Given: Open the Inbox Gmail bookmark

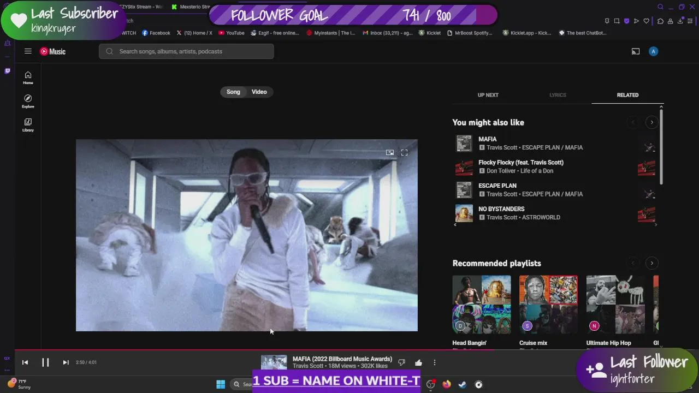Looking at the screenshot, I should (388, 33).
